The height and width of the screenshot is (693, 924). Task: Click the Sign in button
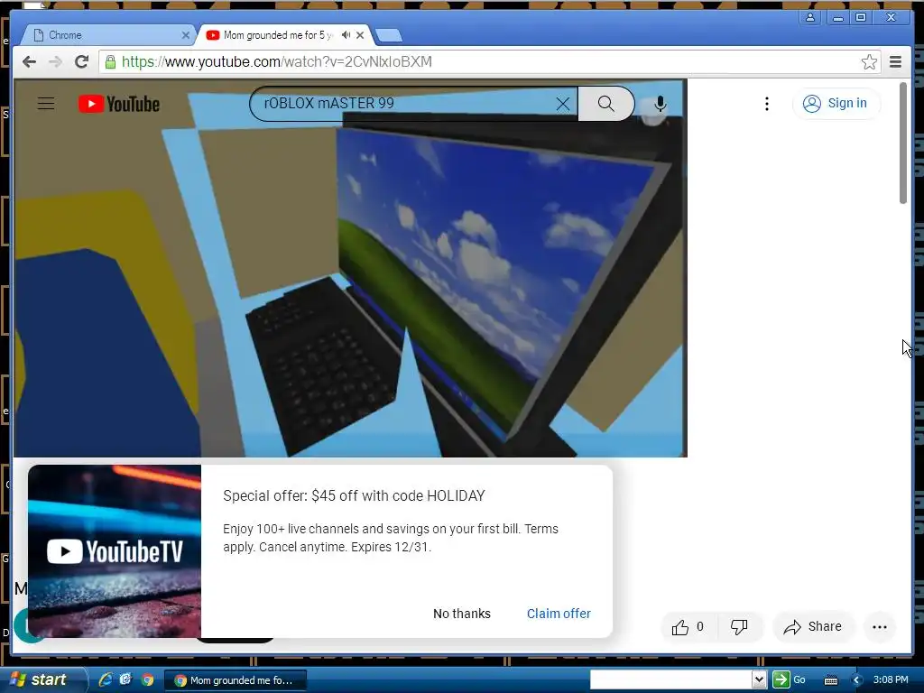click(836, 104)
